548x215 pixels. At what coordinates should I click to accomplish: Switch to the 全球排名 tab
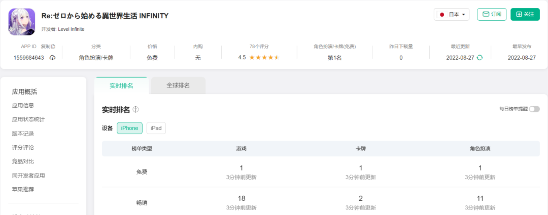pos(178,85)
